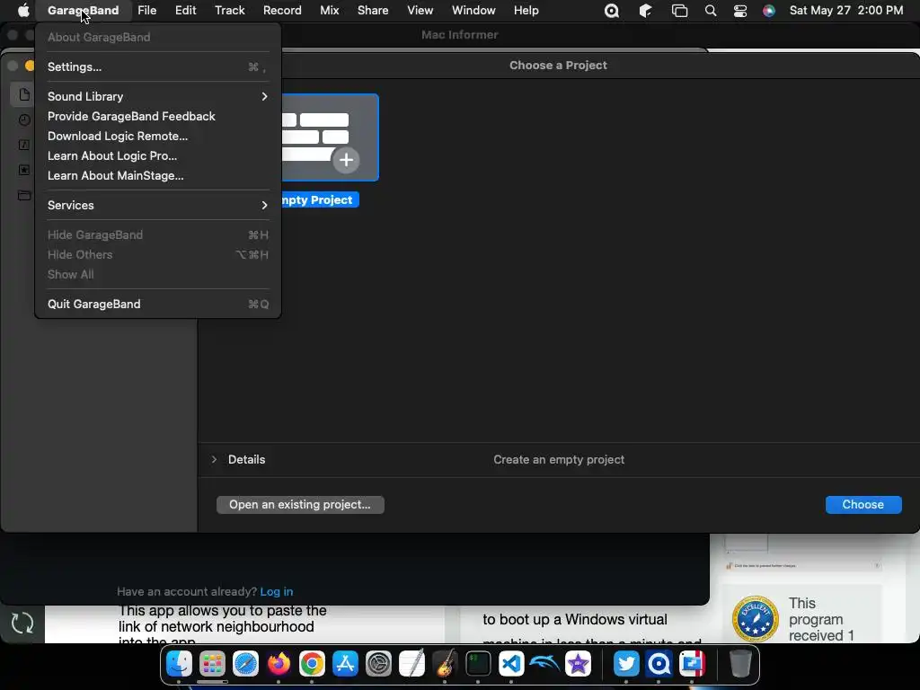
Task: Open the Track menu
Action: click(x=229, y=11)
